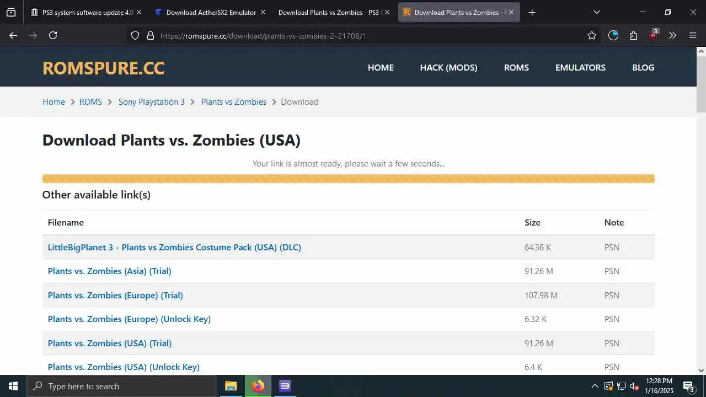This screenshot has height=397, width=706.
Task: Open Plants vs. Zombies (Europe) (Trial) link
Action: pos(115,295)
